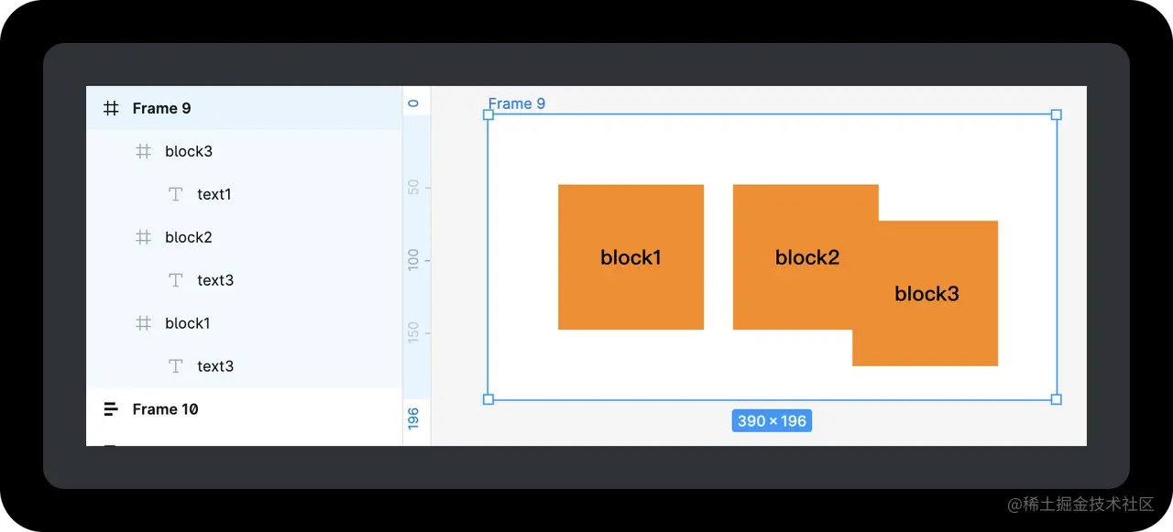Click the orange block1 square on canvas
Screen dimensions: 1173x532
tap(630, 257)
